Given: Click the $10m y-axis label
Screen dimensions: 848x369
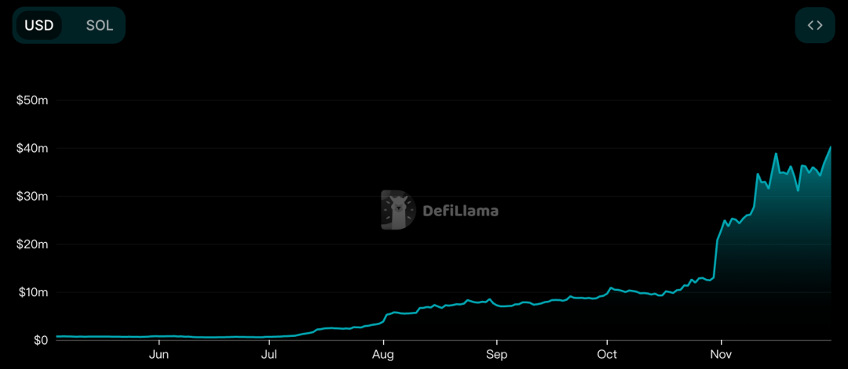Looking at the screenshot, I should coord(32,292).
